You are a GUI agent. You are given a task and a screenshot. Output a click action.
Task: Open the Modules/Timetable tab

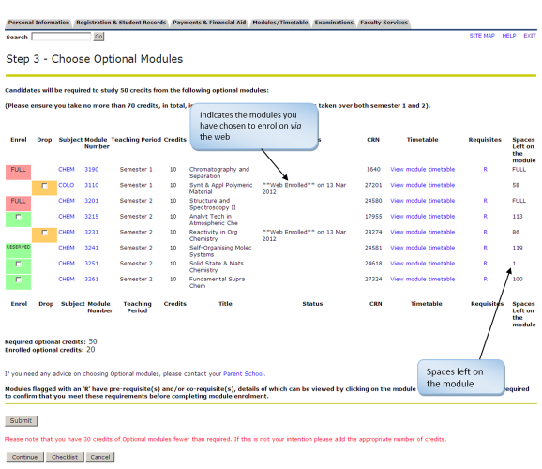[x=280, y=23]
